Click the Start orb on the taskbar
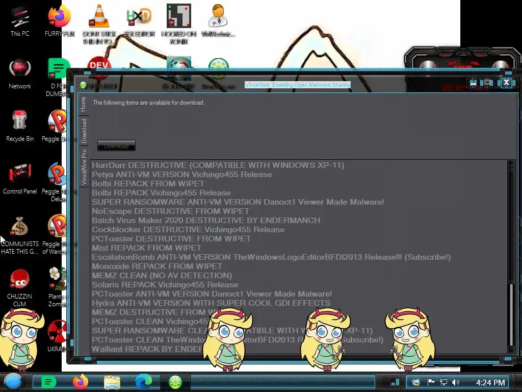 coord(13,382)
